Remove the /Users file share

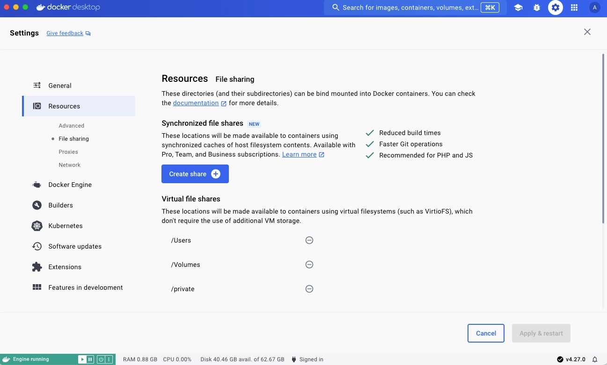pyautogui.click(x=309, y=240)
